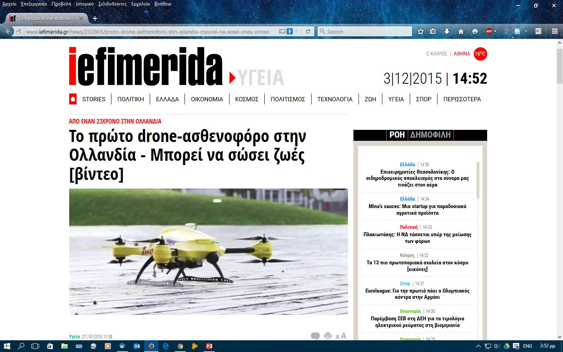Viewport: 563px width, 352px height.
Task: Open the Προβολή menu
Action: point(61,4)
